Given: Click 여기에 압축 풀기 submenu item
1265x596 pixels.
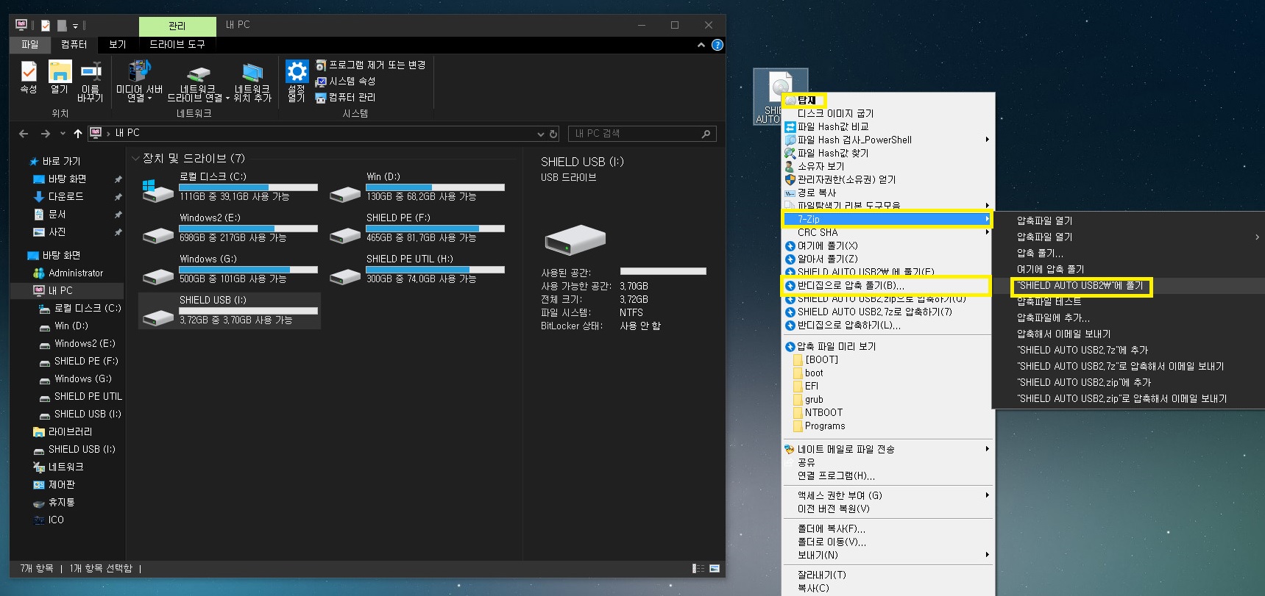Looking at the screenshot, I should pyautogui.click(x=1050, y=269).
